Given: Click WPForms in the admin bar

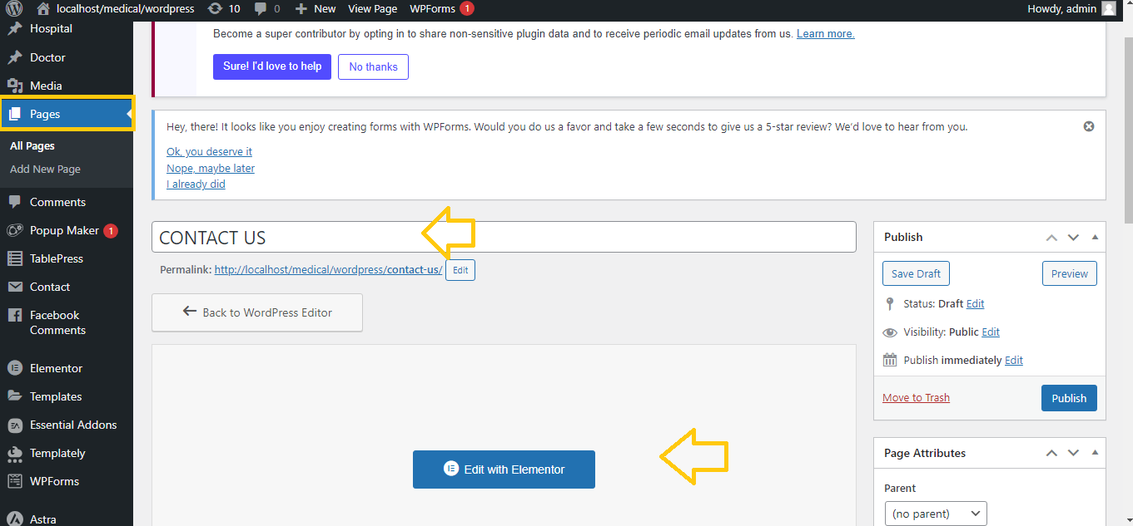Looking at the screenshot, I should coord(432,9).
